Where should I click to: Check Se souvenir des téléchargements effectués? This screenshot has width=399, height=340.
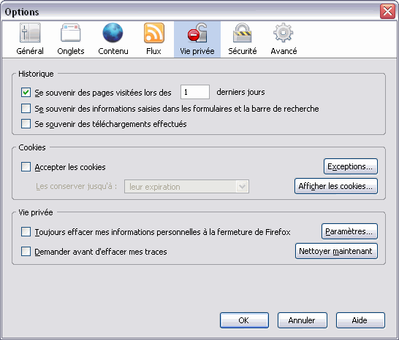tap(26, 124)
